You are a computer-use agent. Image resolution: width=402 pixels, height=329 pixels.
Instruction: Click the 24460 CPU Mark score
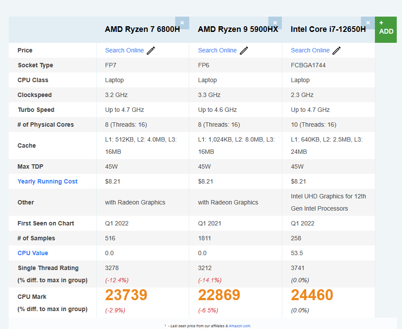[x=312, y=295]
